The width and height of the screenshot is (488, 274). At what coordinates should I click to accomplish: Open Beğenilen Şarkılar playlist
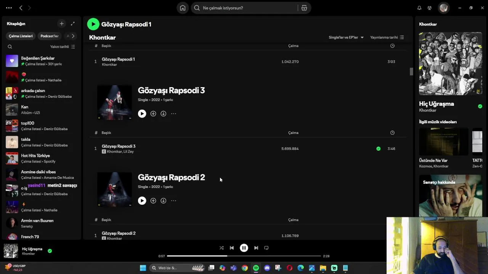(42, 61)
